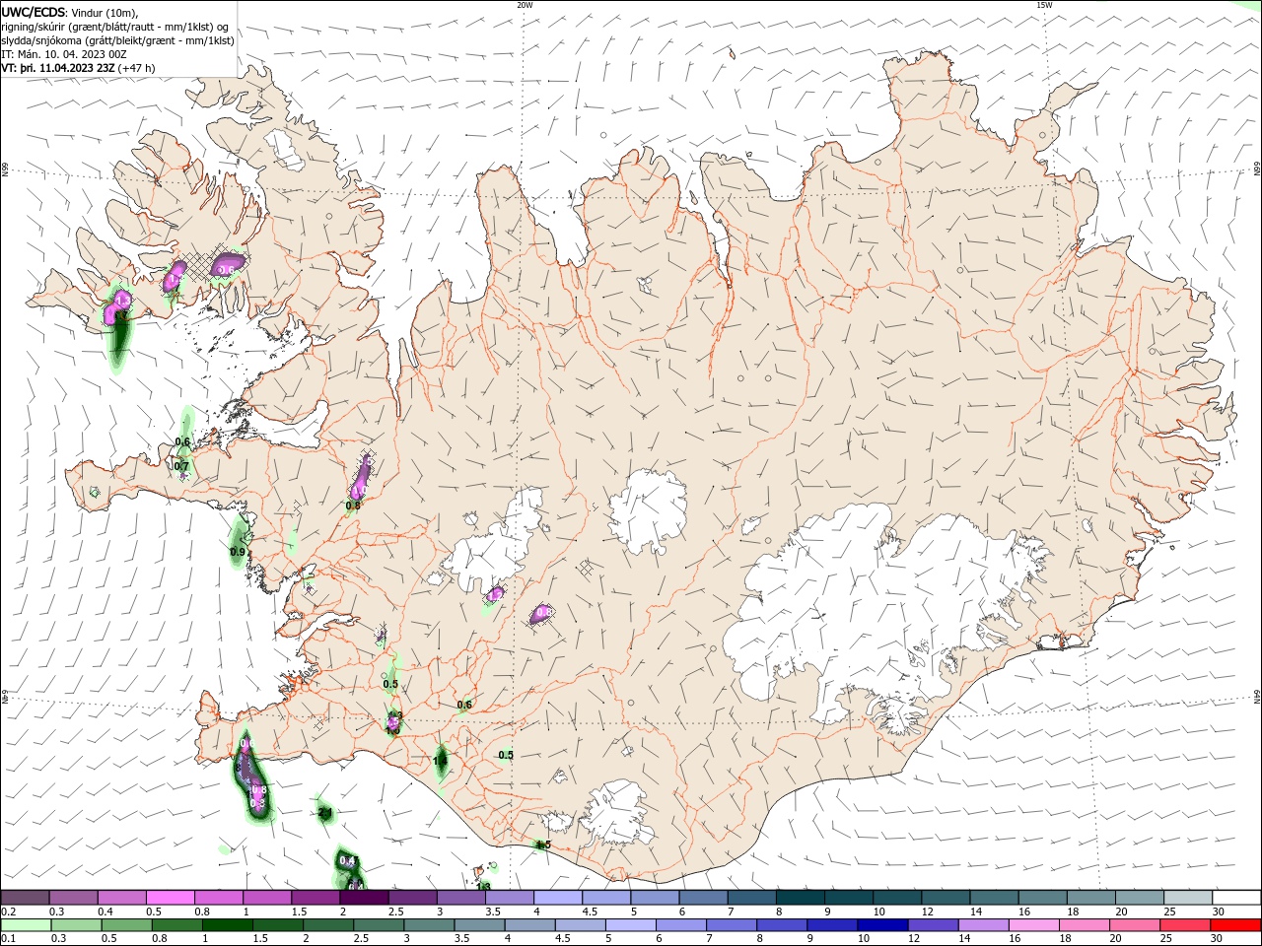Click the deep blue swatch between 10 and 12, lower legend
This screenshot has width=1262, height=946.
(x=881, y=925)
